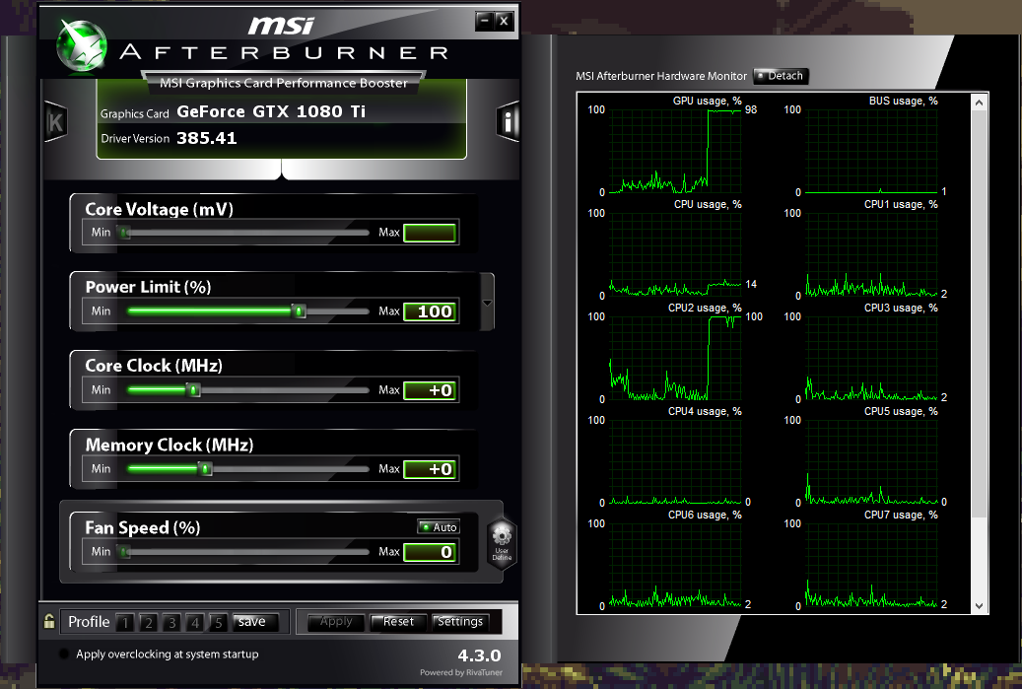Click the CPU7 usage graph
Viewport: 1022px width, 689px height.
pyautogui.click(x=871, y=565)
